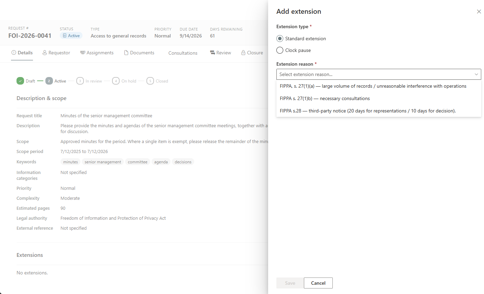484x294 pixels.
Task: Click complexity value 'Moderate'
Action: 70,198
